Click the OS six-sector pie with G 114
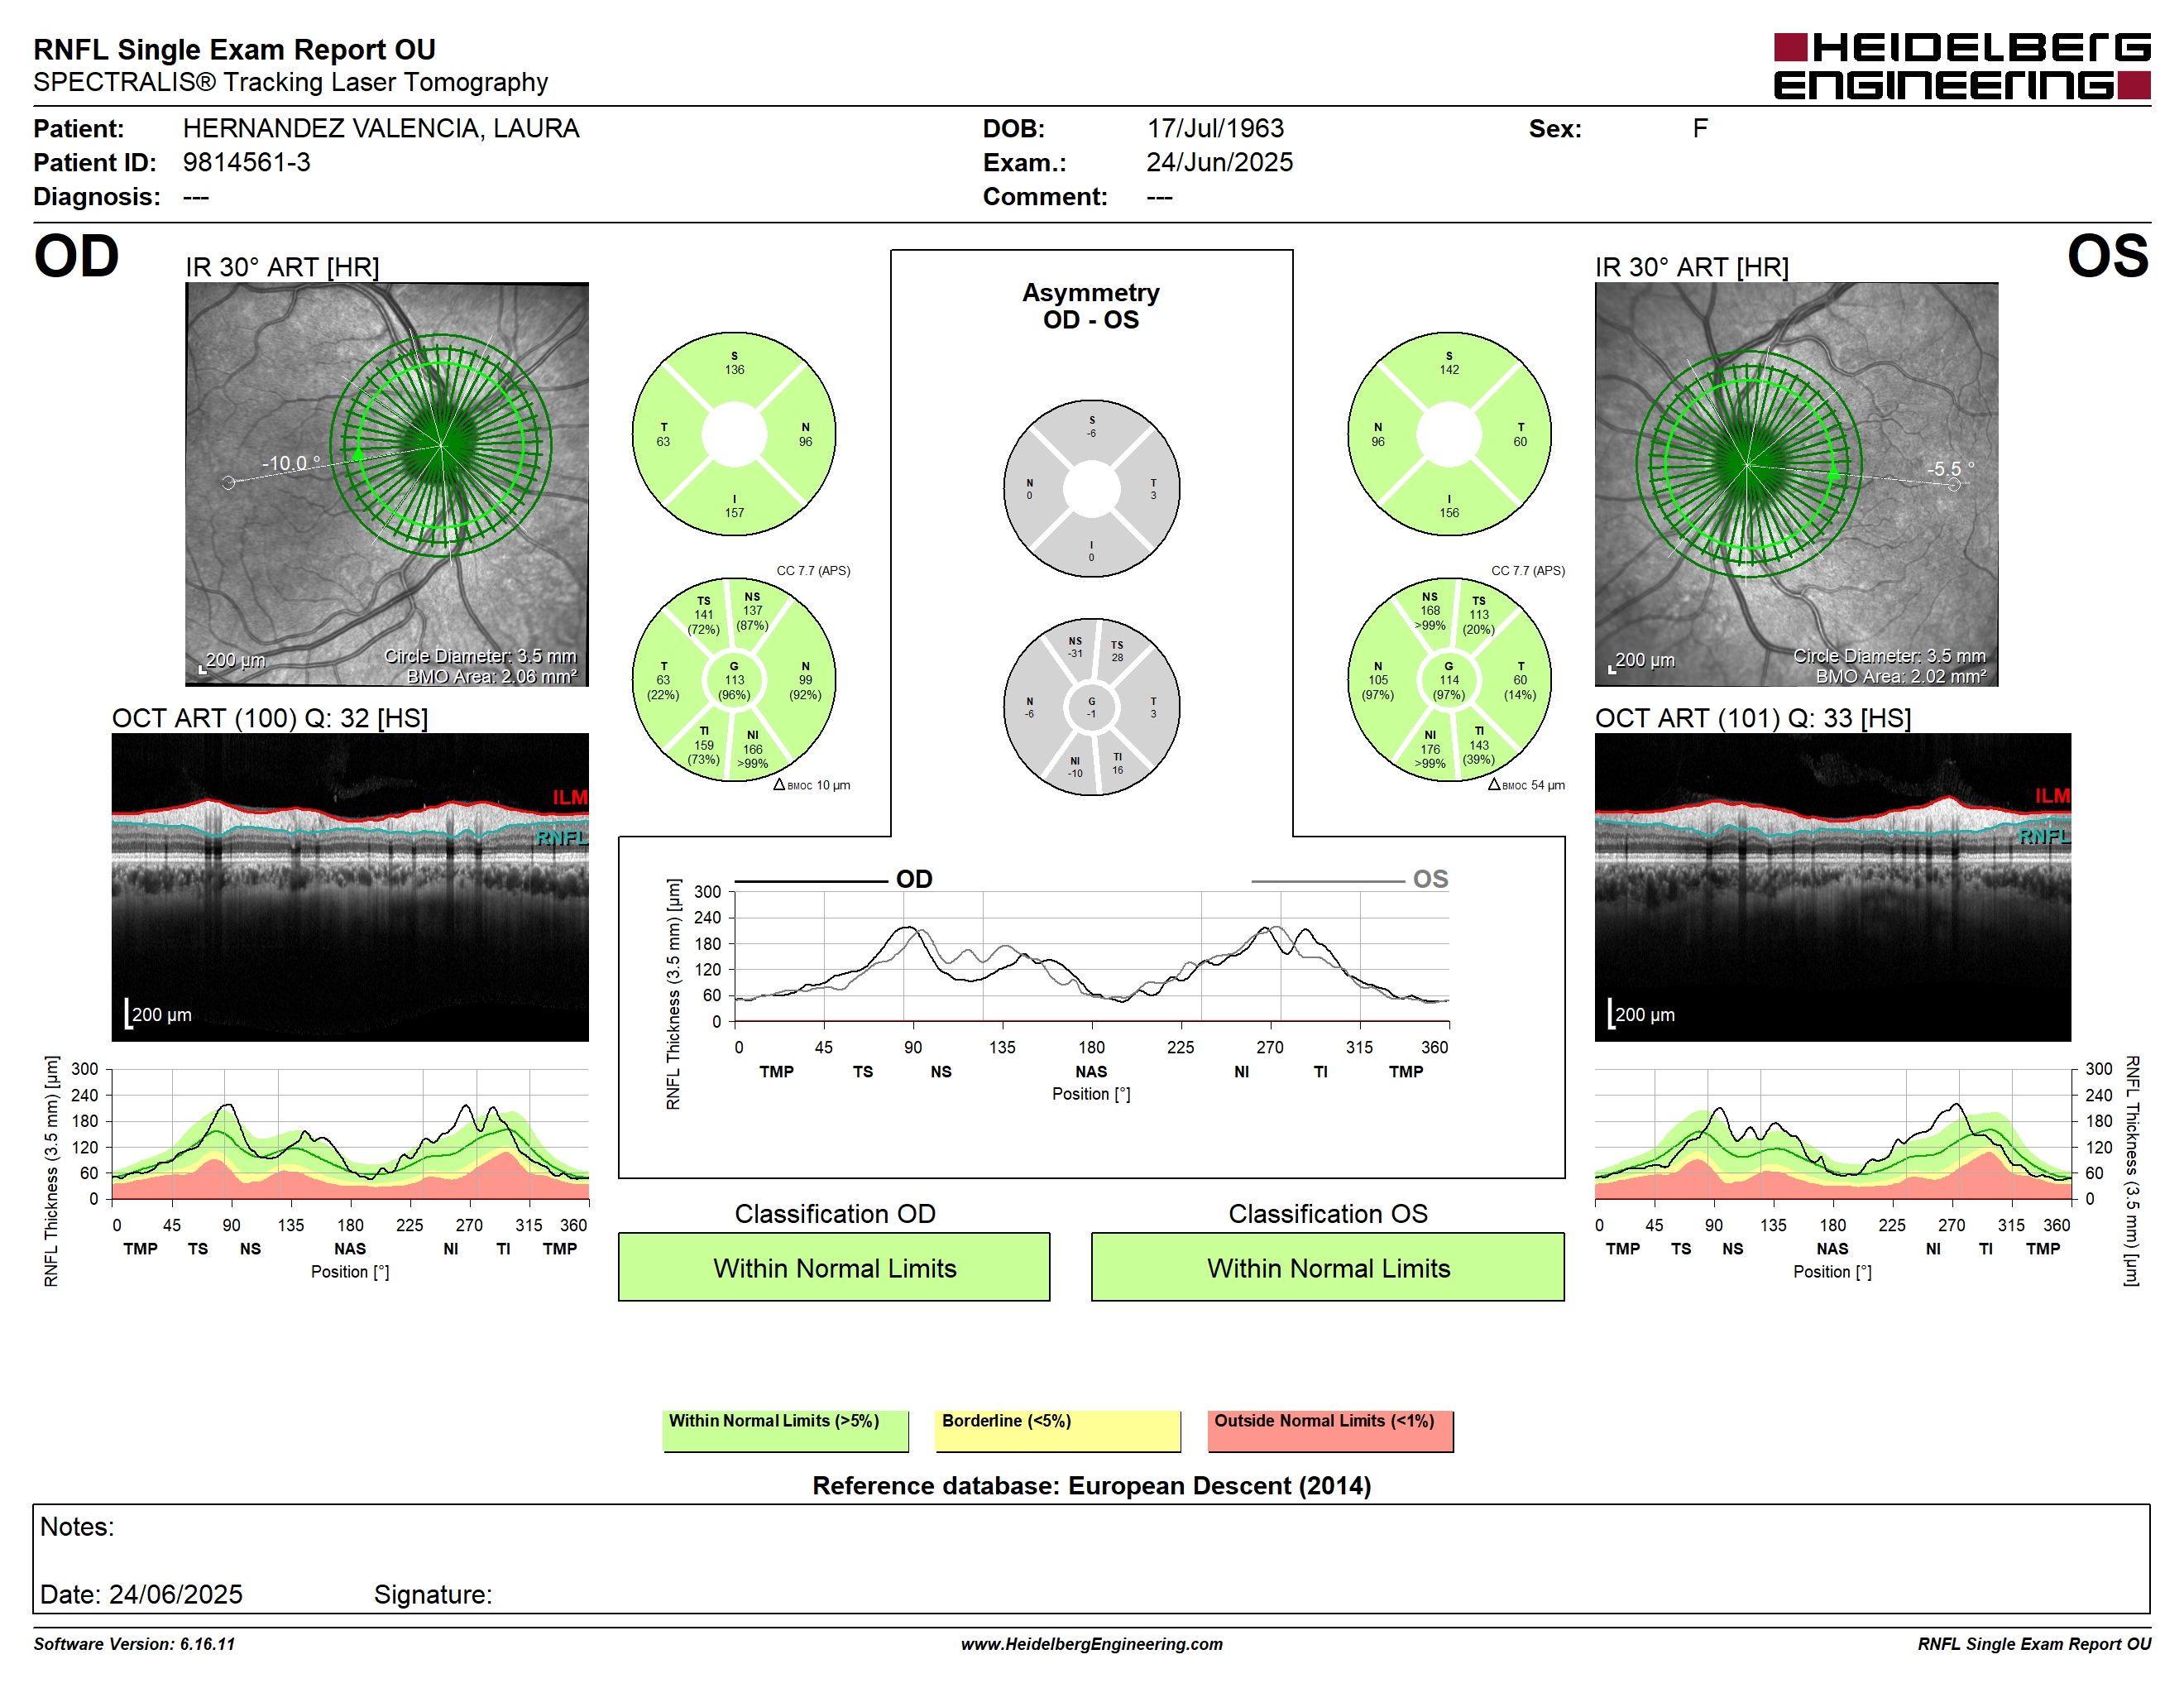This screenshot has width=2184, height=1688. click(x=1449, y=680)
